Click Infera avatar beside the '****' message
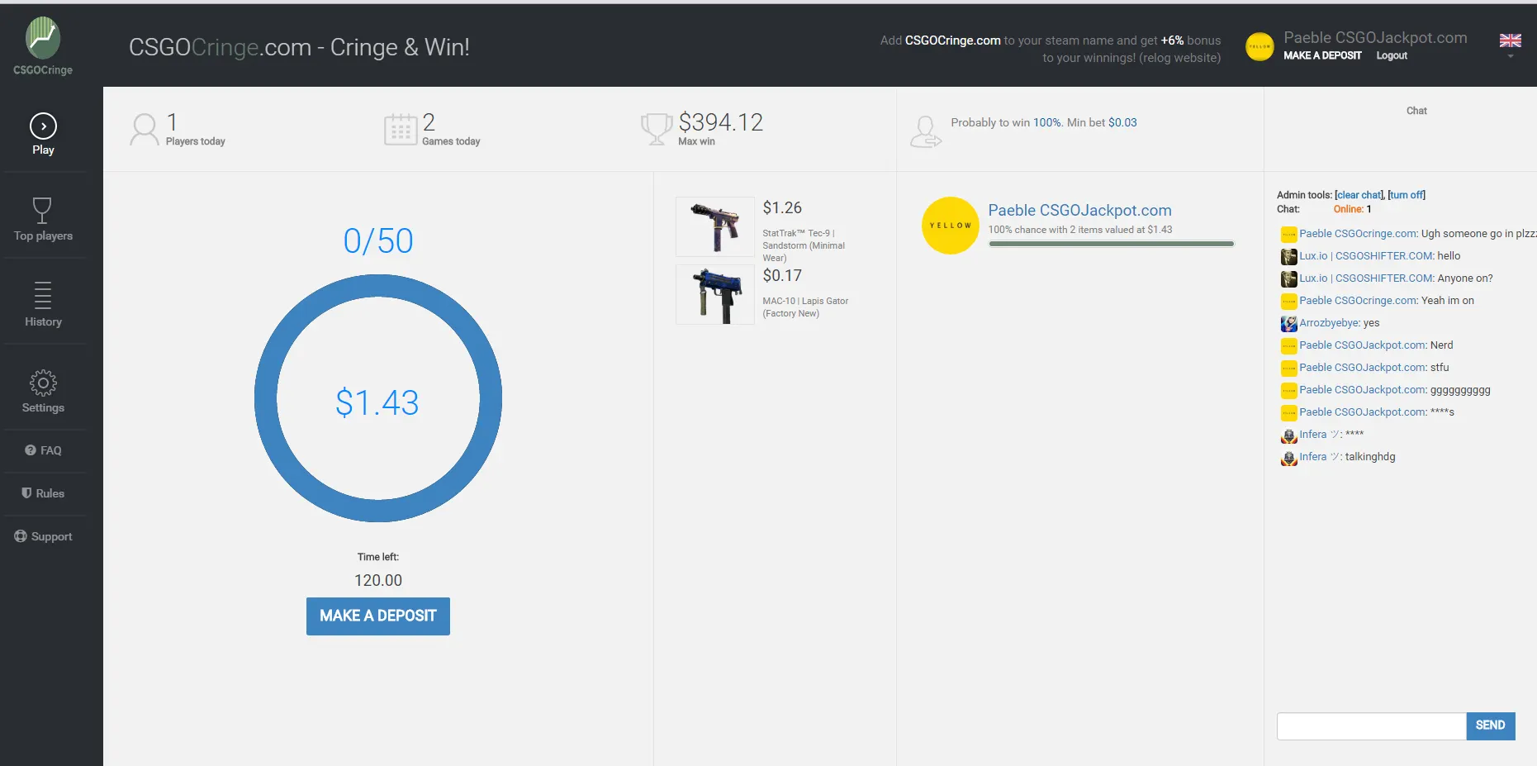Viewport: 1537px width, 766px height. click(1288, 435)
